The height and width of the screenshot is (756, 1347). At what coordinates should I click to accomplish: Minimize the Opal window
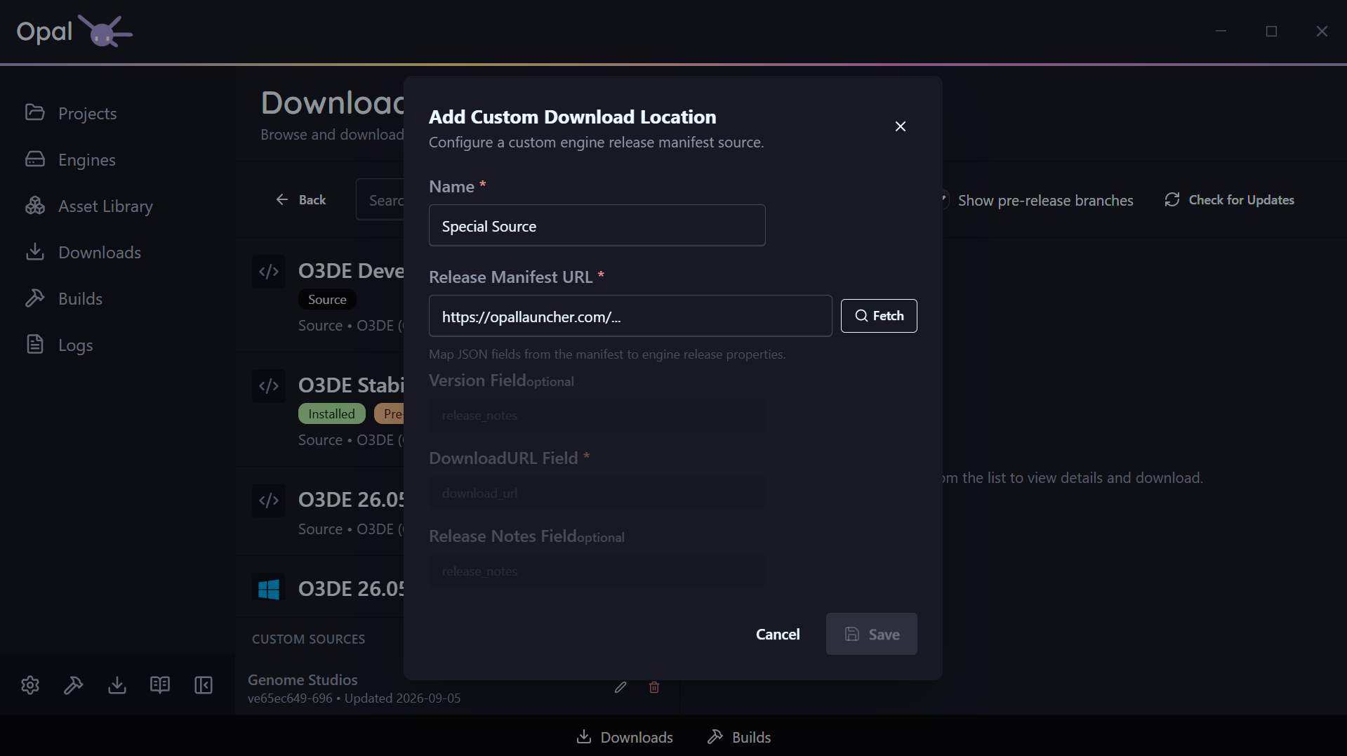coord(1221,31)
